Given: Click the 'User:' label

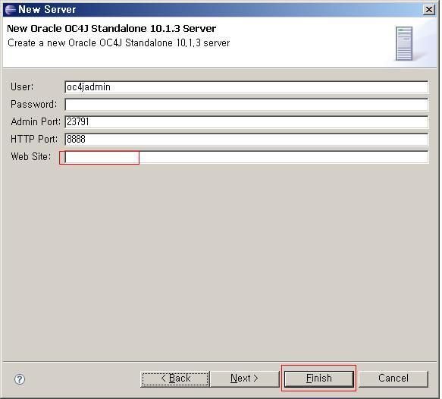Looking at the screenshot, I should coord(22,86).
